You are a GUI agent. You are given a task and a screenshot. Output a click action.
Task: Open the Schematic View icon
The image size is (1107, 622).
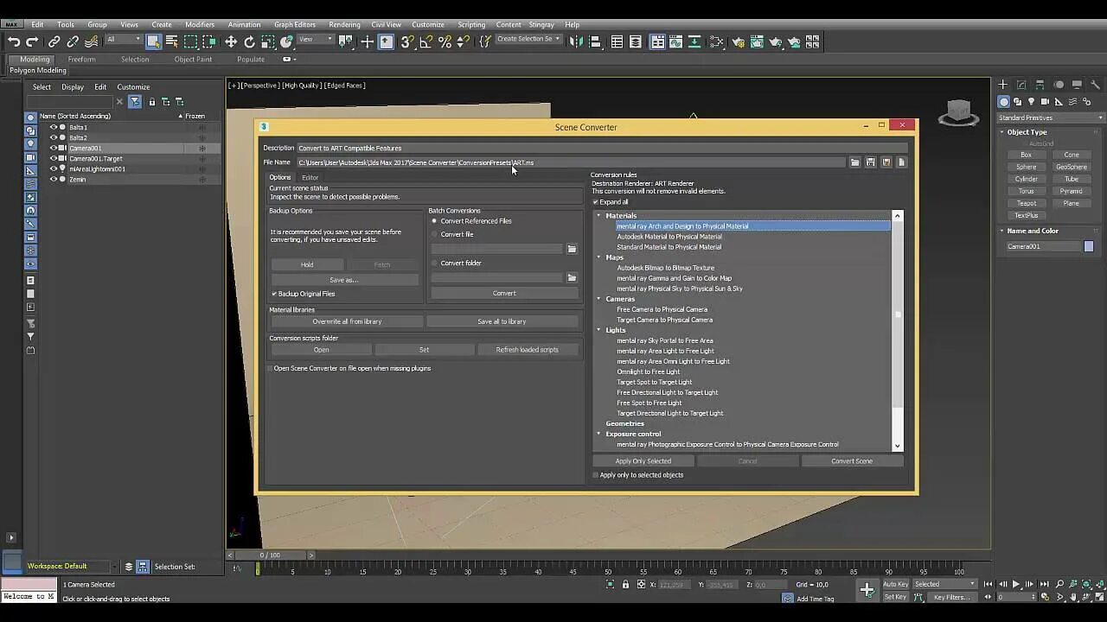pyautogui.click(x=716, y=41)
